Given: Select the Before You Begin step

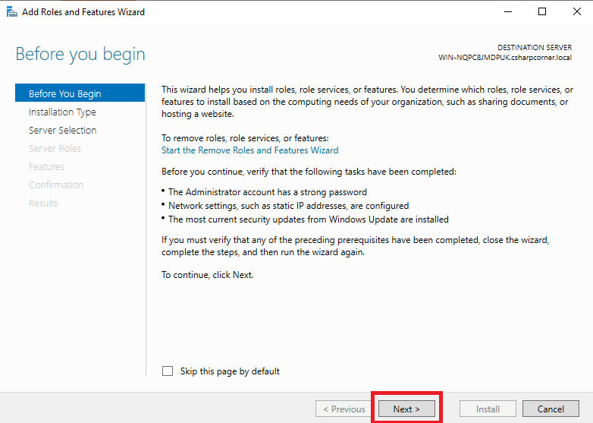Looking at the screenshot, I should tap(64, 93).
